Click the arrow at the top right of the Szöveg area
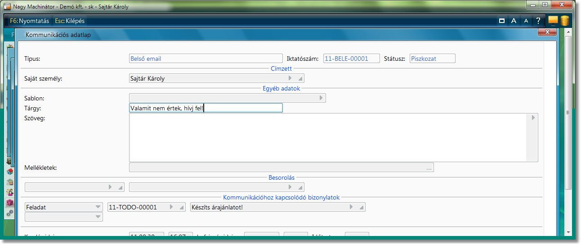Screen dimensions: 581x245 pos(533,118)
